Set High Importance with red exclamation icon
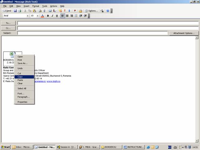The height and width of the screenshot is (150, 200). (x=65, y=11)
